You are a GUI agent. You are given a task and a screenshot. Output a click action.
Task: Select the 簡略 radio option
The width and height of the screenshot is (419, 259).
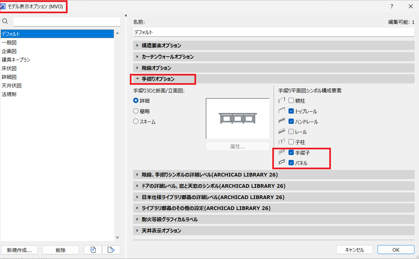136,111
